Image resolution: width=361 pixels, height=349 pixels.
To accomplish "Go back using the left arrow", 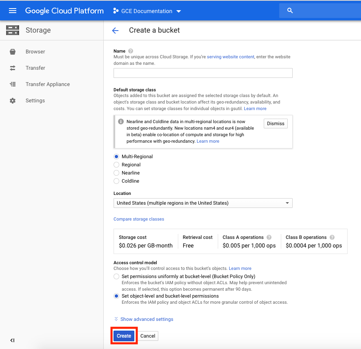I will [115, 30].
